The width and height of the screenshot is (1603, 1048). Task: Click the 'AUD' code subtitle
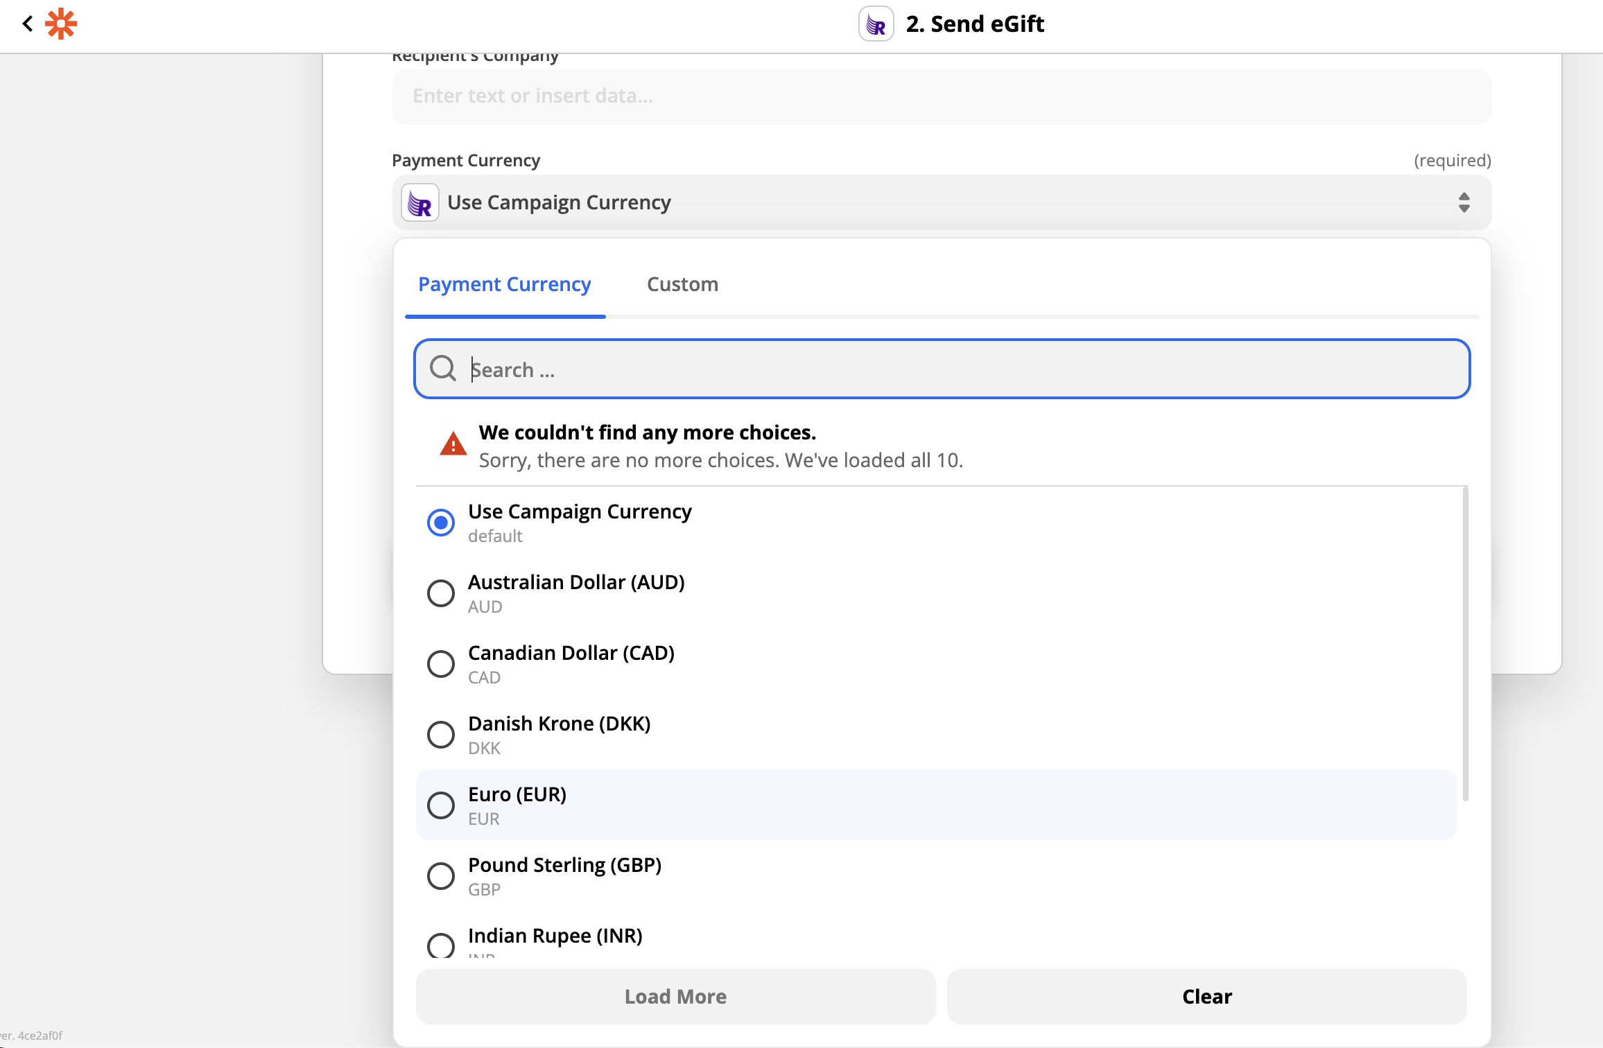tap(485, 607)
